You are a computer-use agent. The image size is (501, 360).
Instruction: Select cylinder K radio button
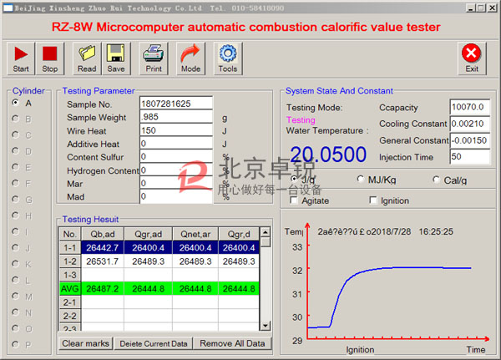15,264
